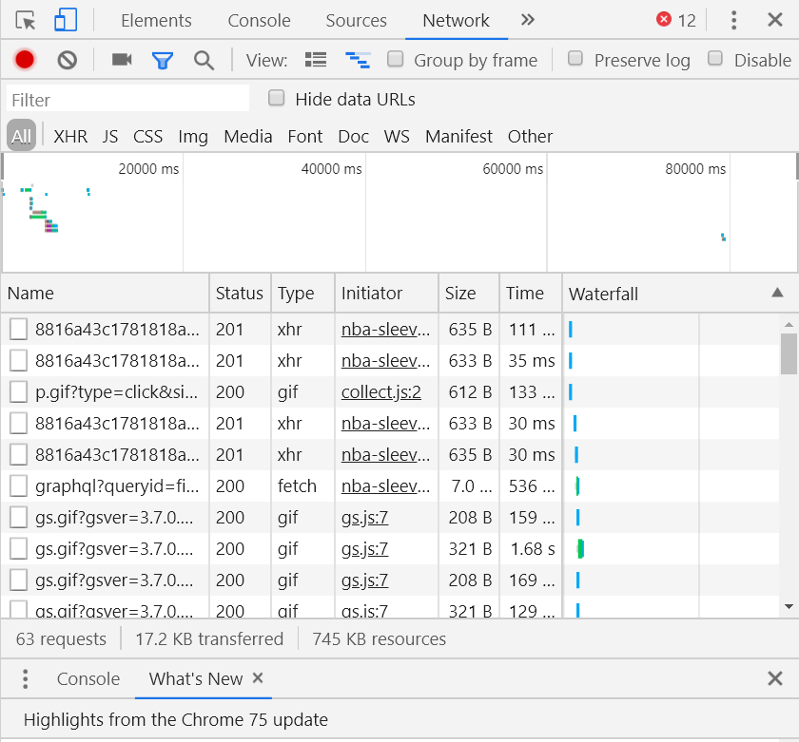Click the capture screenshots camera icon

122,60
